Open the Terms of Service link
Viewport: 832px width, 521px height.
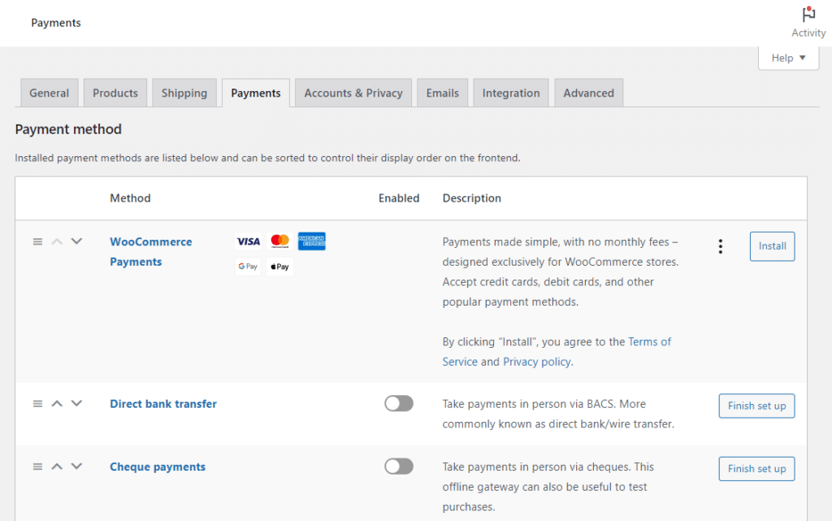649,341
